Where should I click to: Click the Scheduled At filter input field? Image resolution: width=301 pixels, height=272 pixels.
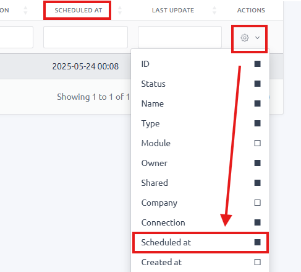coord(85,37)
